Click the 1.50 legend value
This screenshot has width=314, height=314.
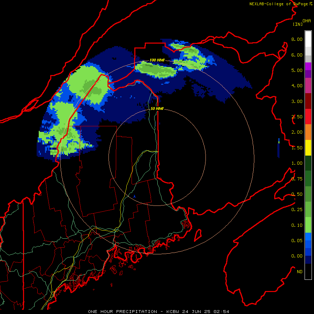pyautogui.click(x=297, y=148)
